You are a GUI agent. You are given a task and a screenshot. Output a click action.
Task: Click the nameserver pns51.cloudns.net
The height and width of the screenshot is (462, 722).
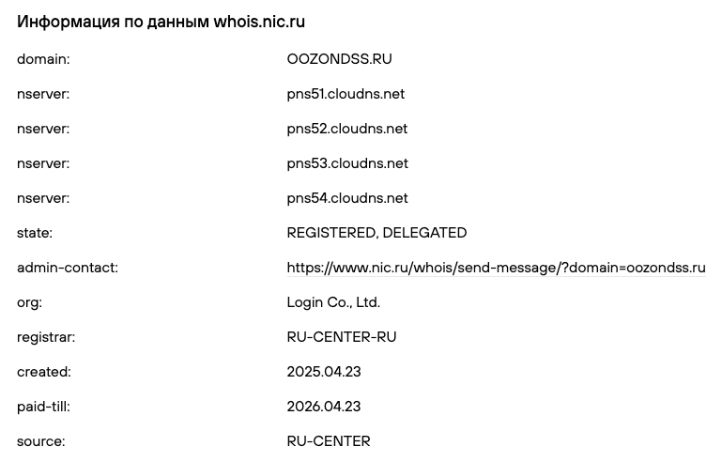pos(346,94)
